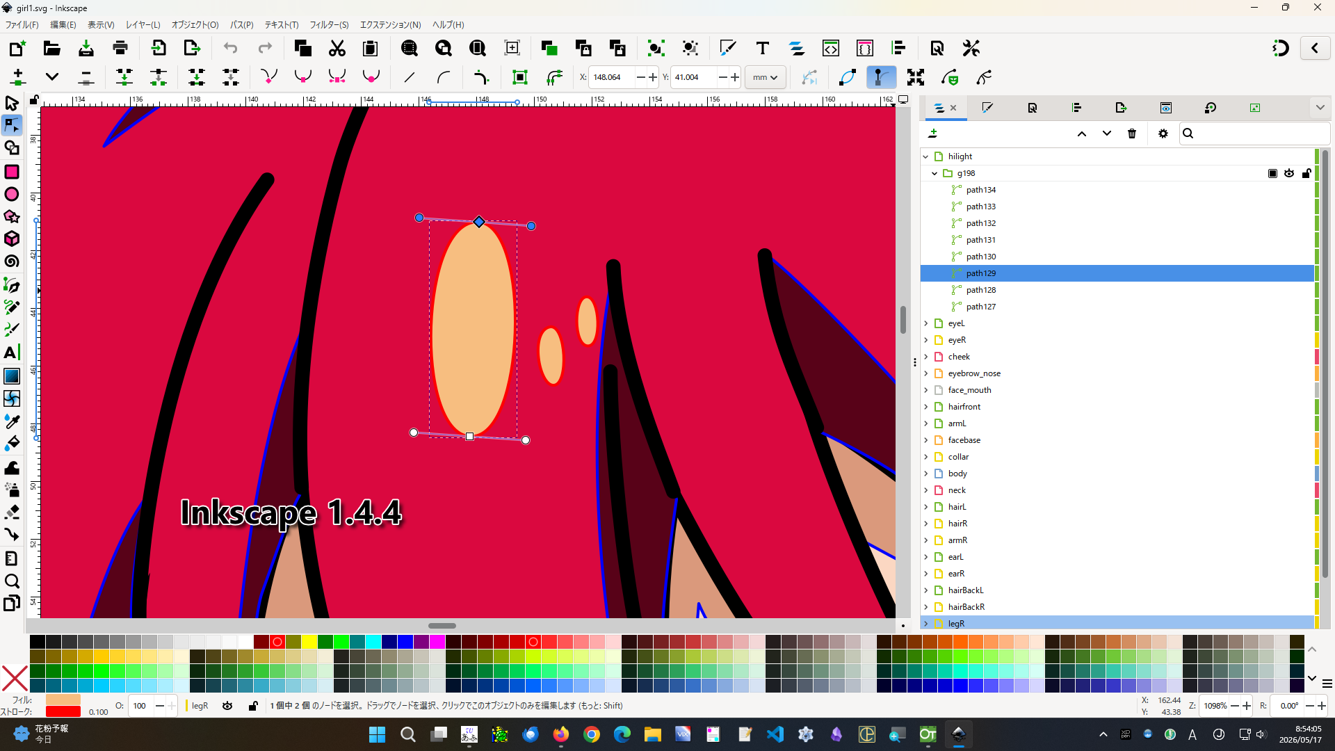This screenshot has height=751, width=1335.
Task: Close the Layers panel tab
Action: pos(953,108)
